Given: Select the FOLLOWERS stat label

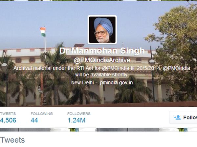Looking at the screenshot, I should click(79, 114).
